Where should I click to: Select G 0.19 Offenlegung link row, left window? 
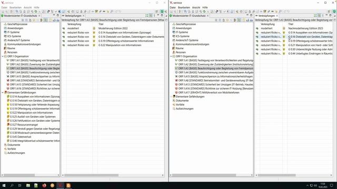tap(113, 41)
